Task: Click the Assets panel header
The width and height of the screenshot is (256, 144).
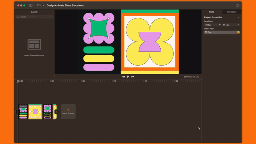Action: (x=34, y=12)
